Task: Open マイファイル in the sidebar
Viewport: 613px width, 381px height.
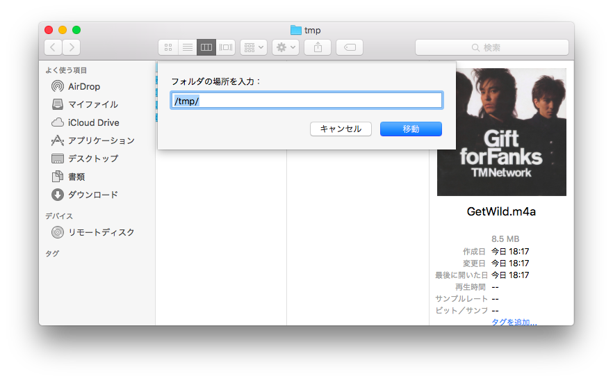Action: [x=85, y=104]
